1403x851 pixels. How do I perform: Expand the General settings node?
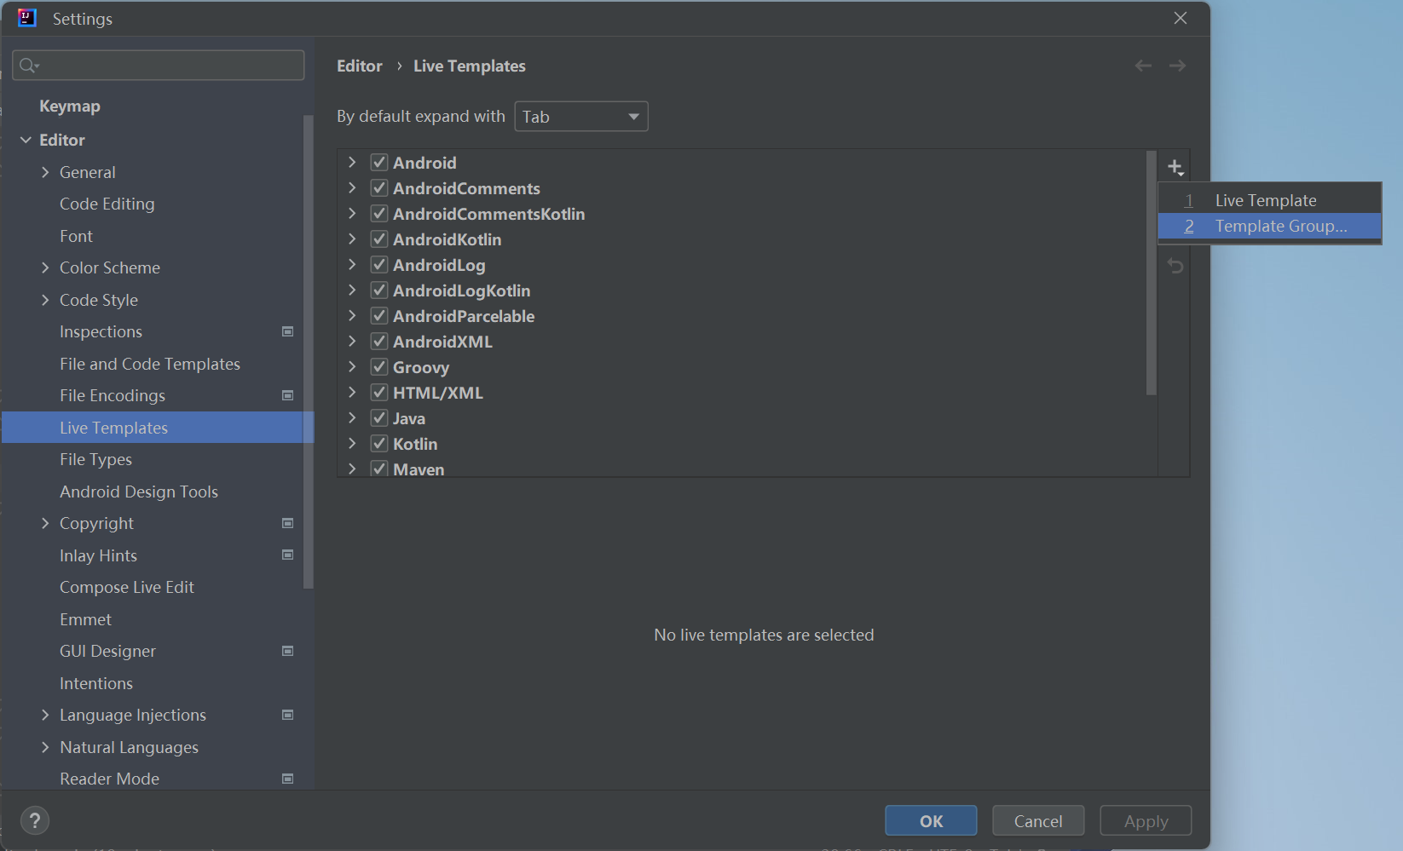45,172
